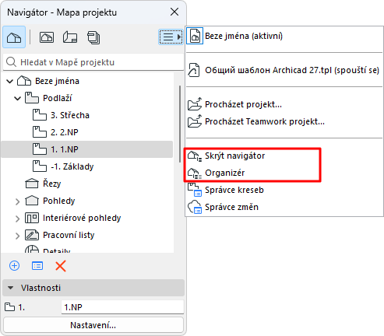Open story settings list icon
Image resolution: width=384 pixels, height=336 pixels.
click(37, 266)
